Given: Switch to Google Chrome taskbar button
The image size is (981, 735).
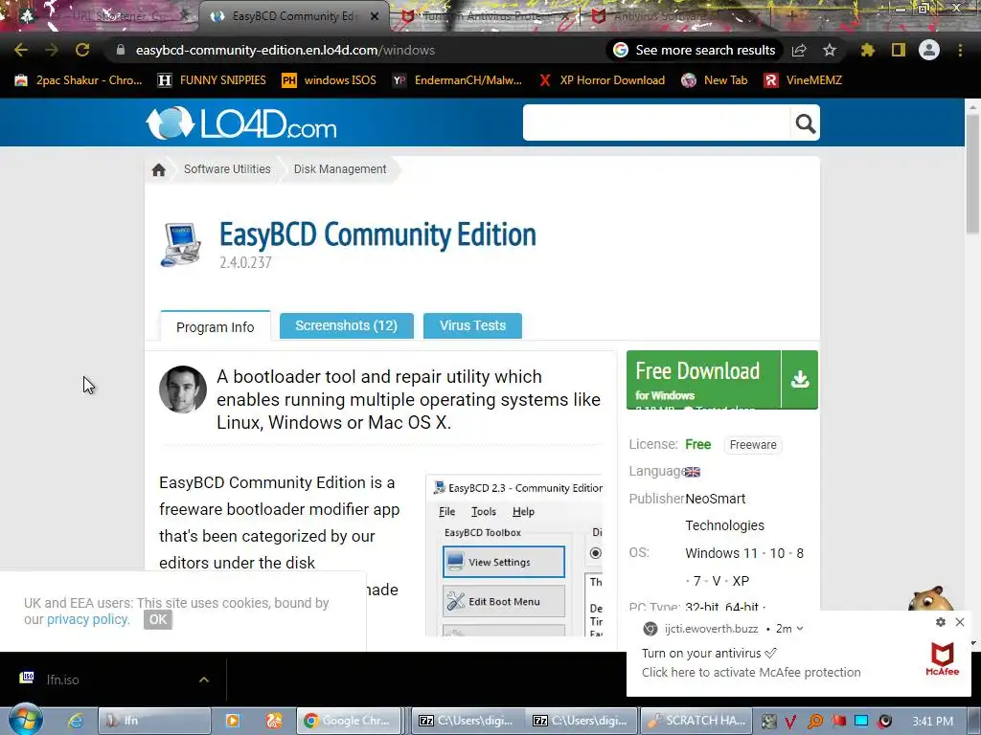Looking at the screenshot, I should tap(348, 721).
